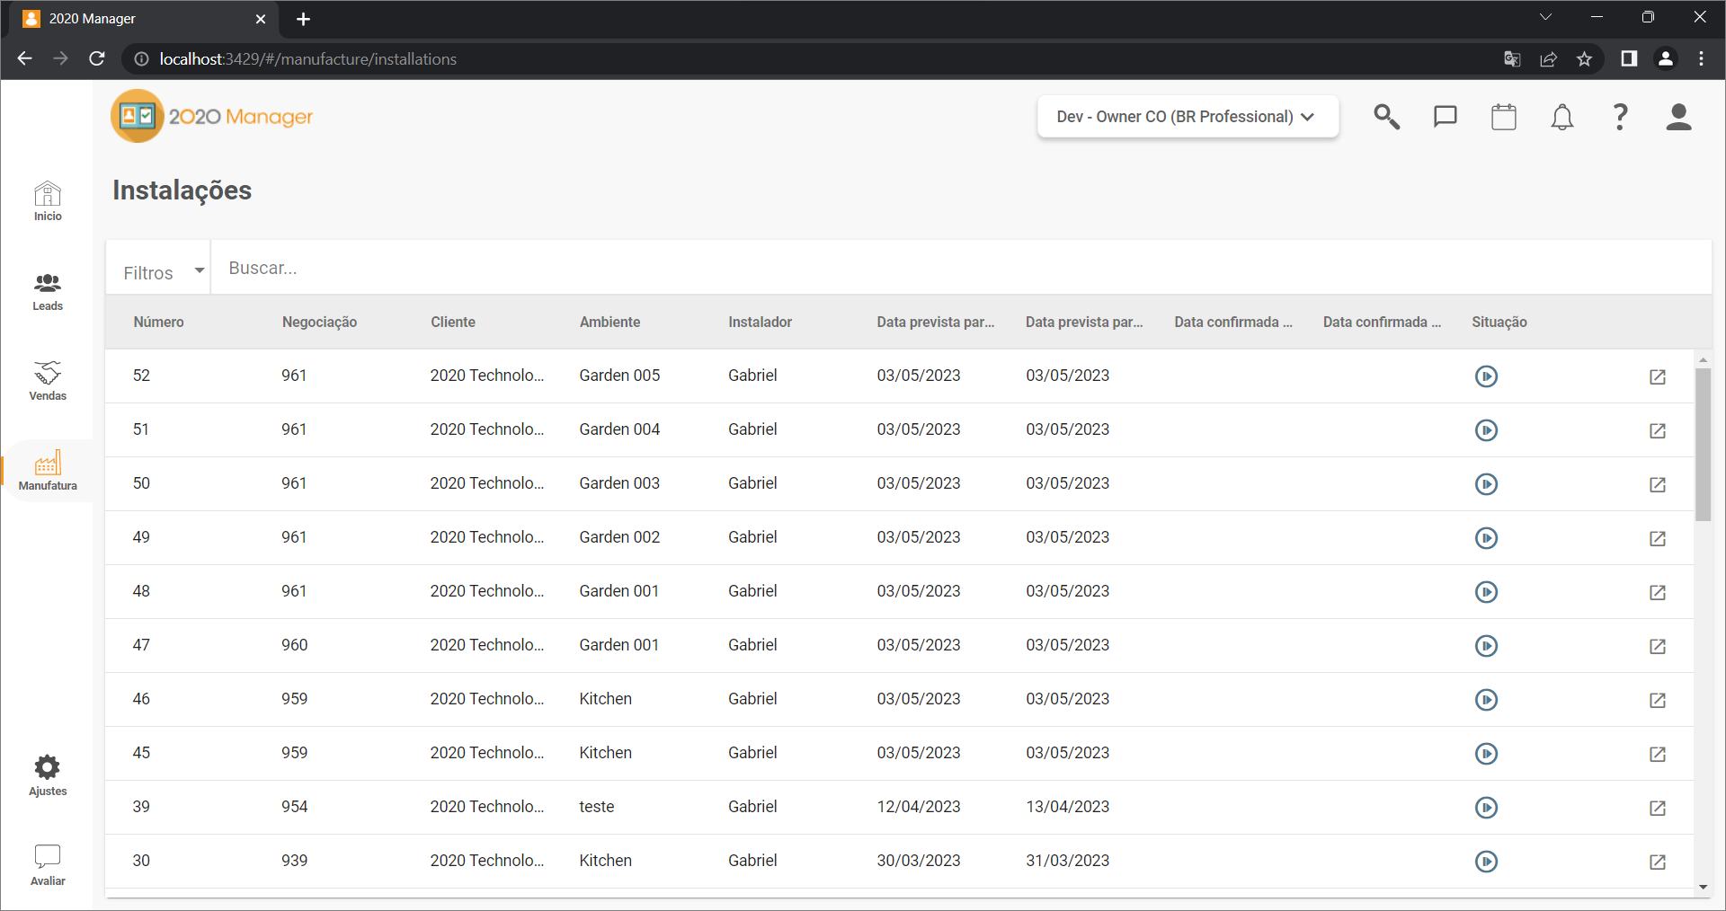Open installation 49 external link icon

click(x=1658, y=538)
